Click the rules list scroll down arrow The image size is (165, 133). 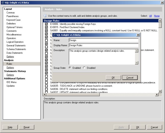click(x=160, y=91)
